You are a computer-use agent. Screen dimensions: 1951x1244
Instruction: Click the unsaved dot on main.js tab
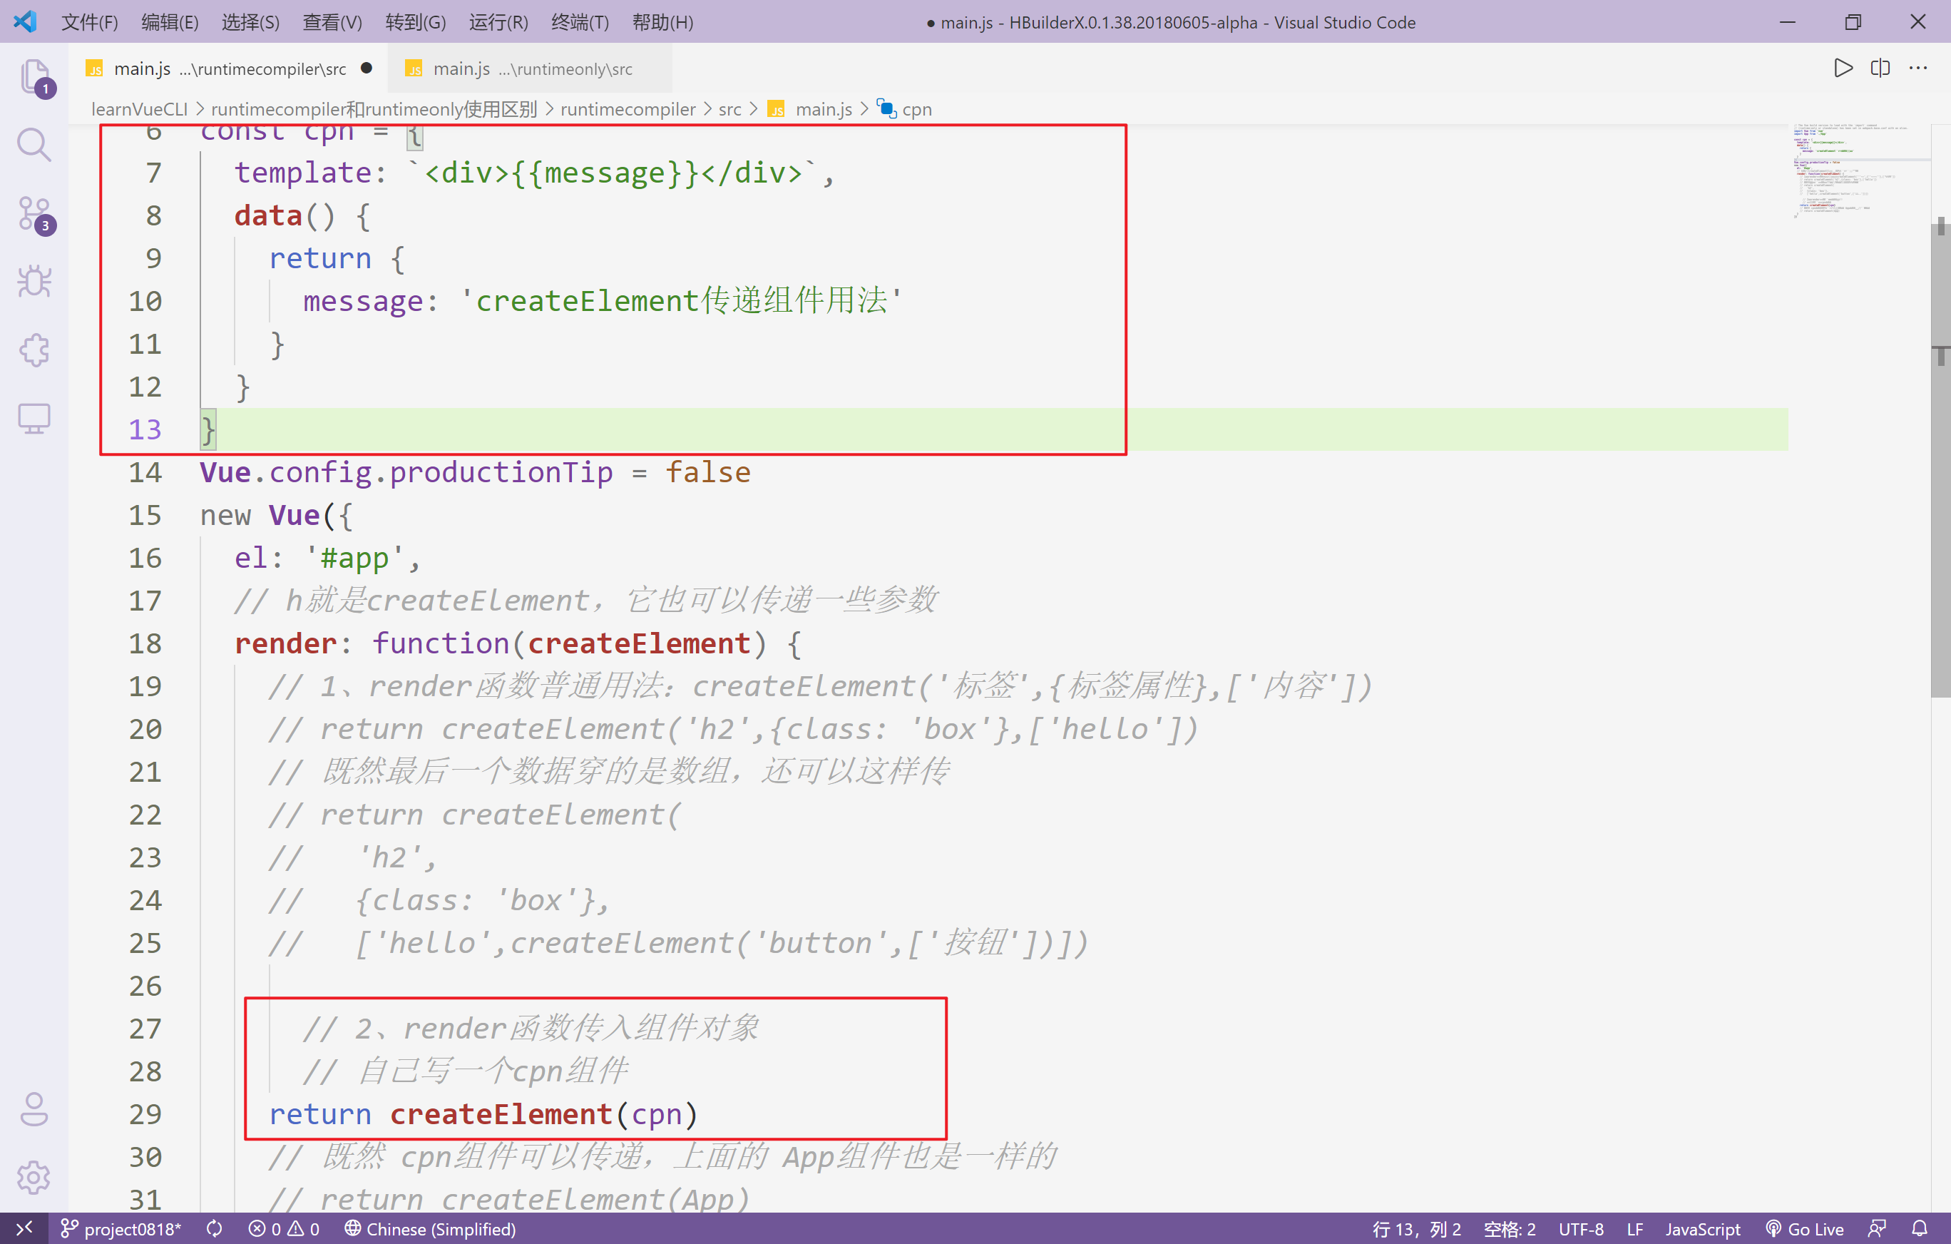point(367,68)
